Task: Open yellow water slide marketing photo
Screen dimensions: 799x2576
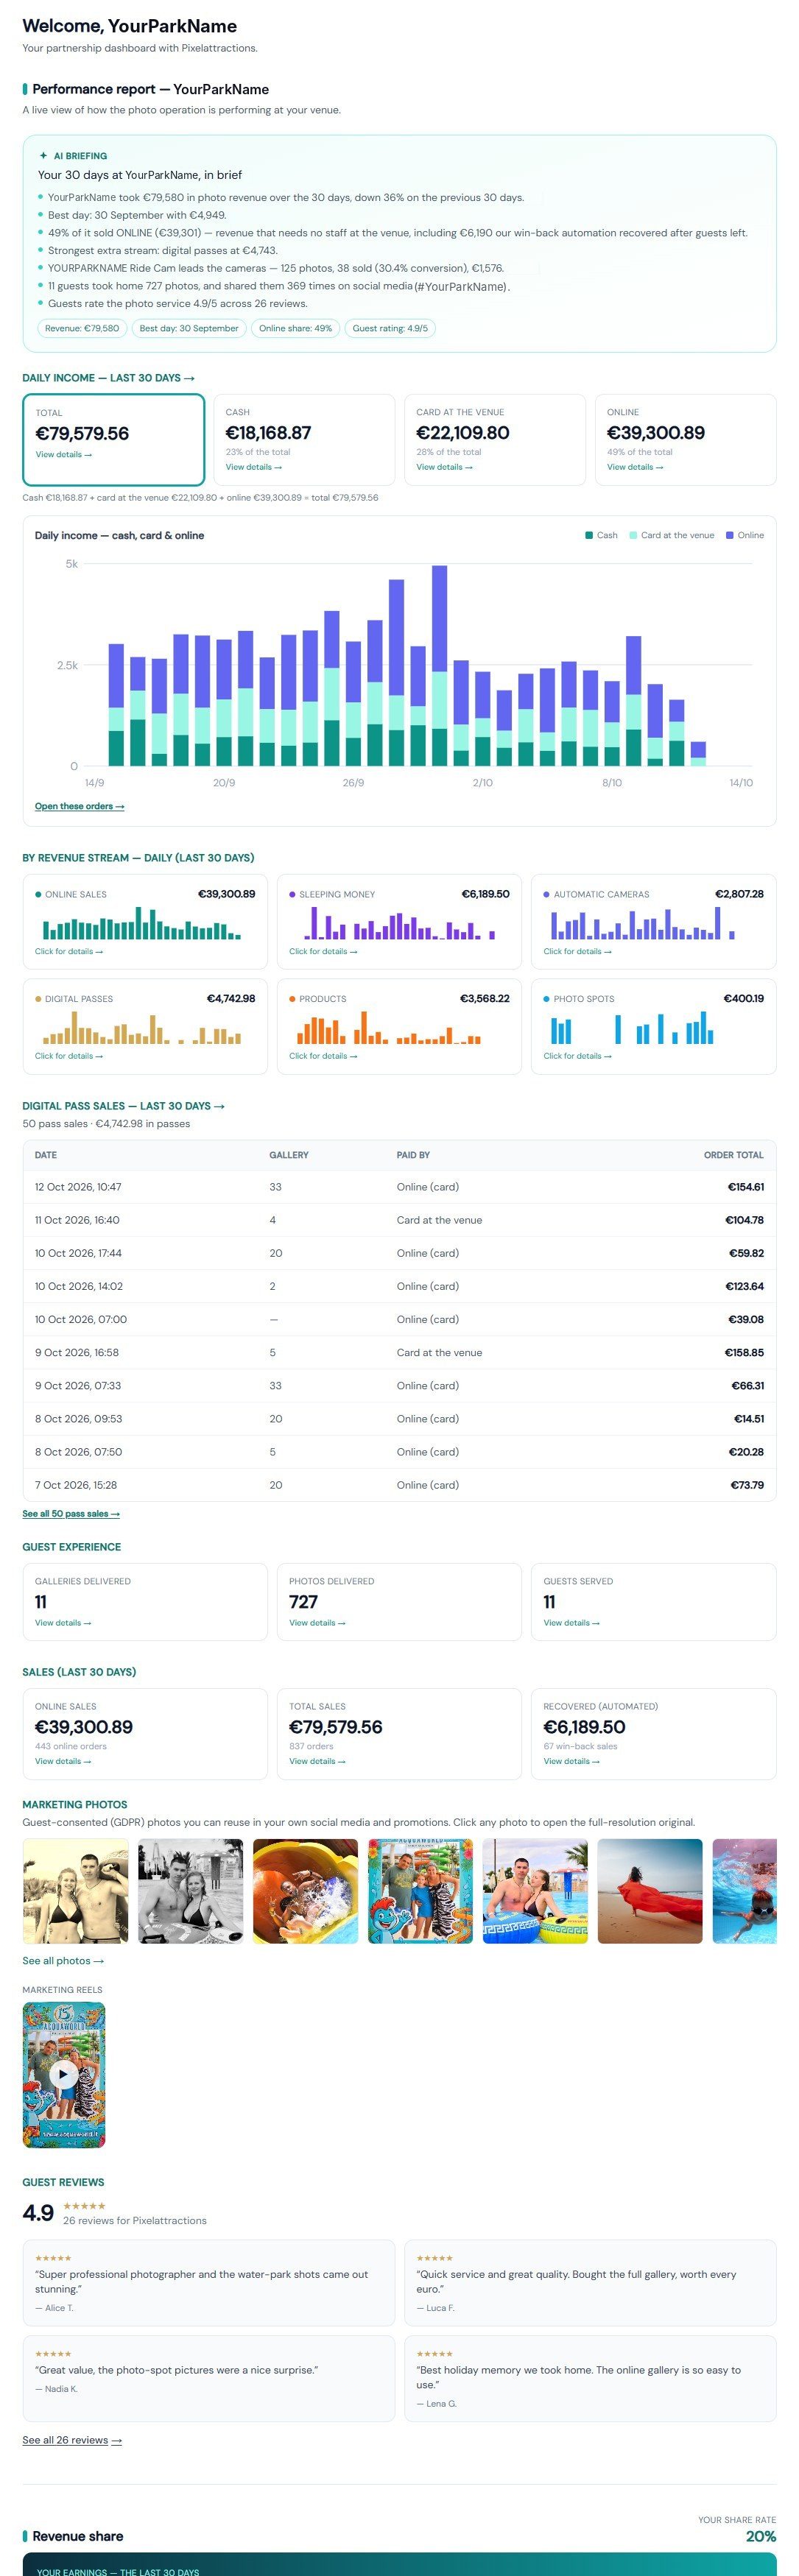Action: tap(305, 1891)
